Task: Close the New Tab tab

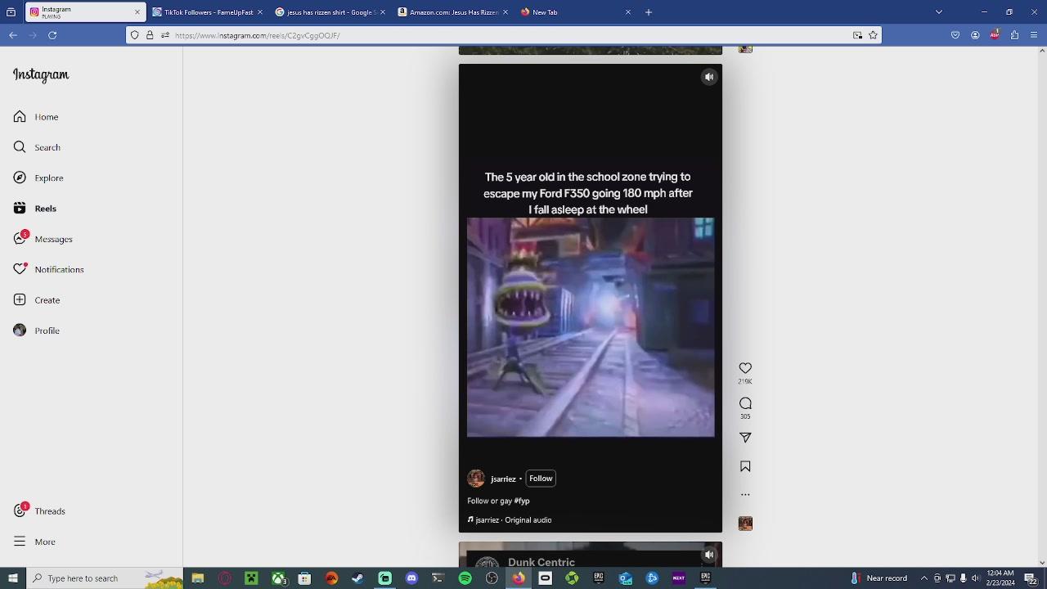Action: point(628,12)
